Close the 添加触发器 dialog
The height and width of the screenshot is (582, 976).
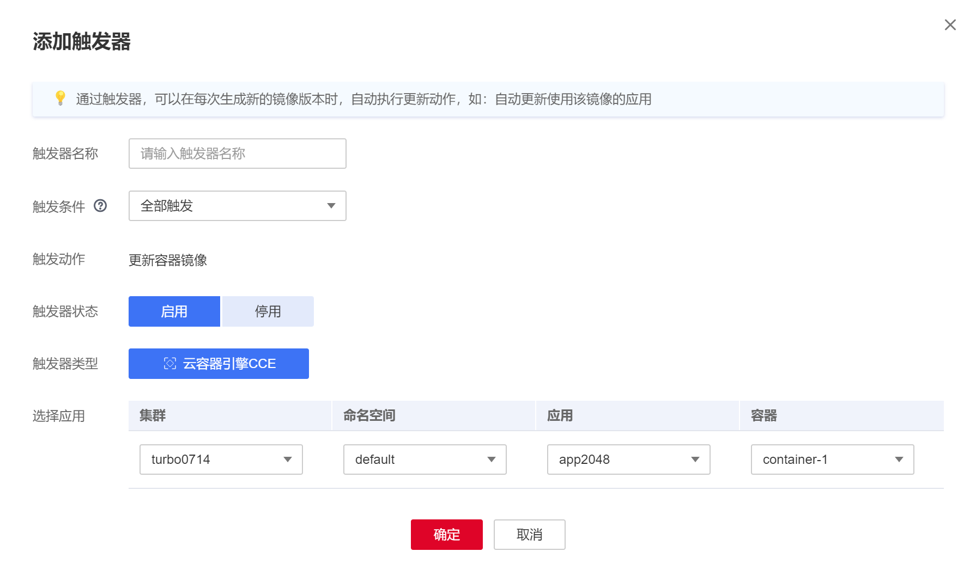(950, 24)
